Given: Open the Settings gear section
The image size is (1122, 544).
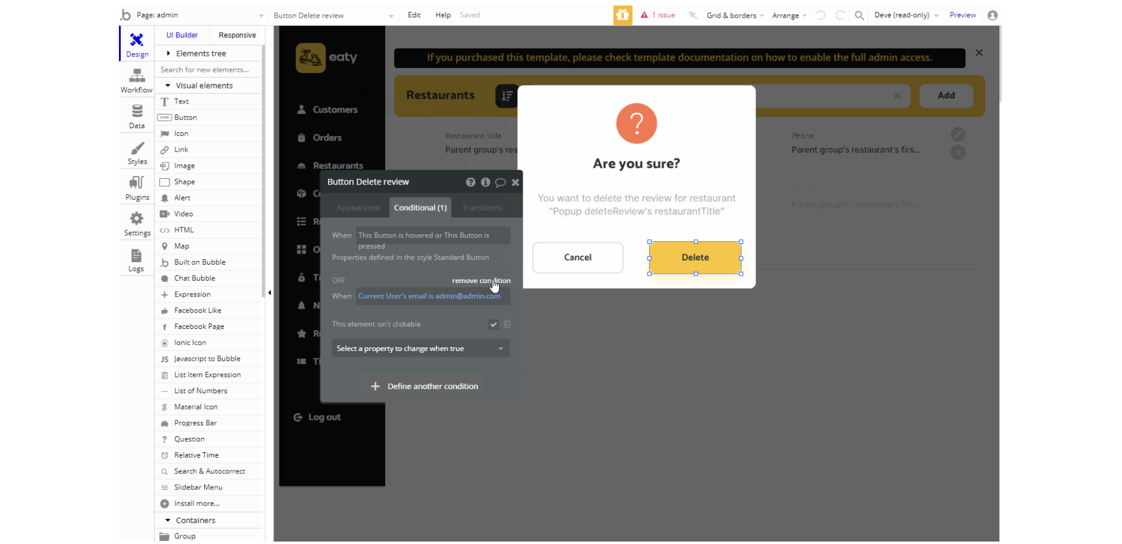Looking at the screenshot, I should [x=137, y=223].
